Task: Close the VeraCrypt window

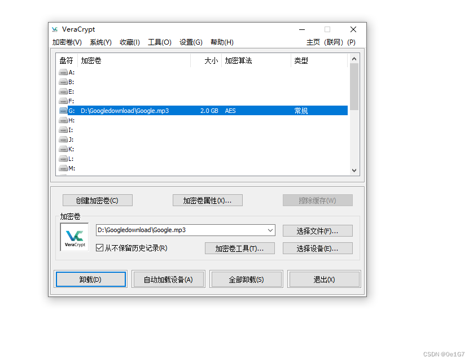Action: click(353, 29)
